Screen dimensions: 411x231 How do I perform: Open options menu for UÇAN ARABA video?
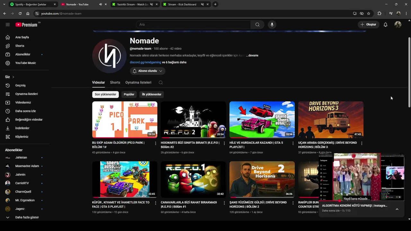point(362,143)
